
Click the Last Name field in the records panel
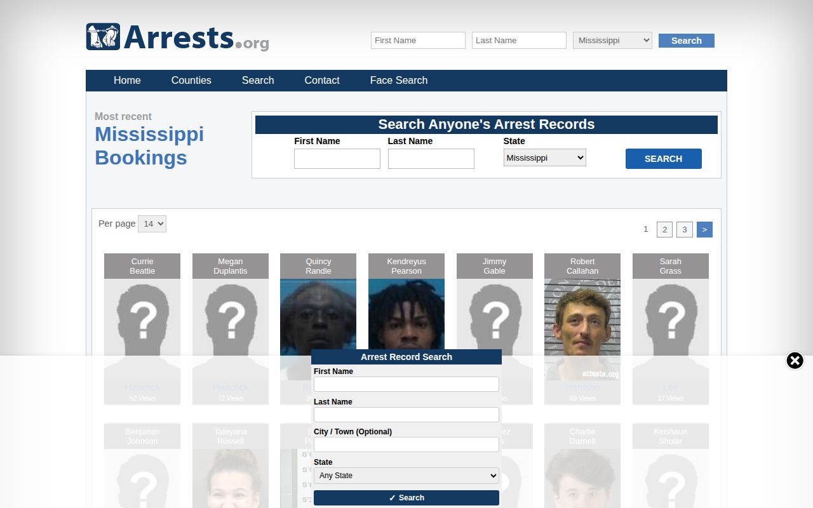click(431, 159)
